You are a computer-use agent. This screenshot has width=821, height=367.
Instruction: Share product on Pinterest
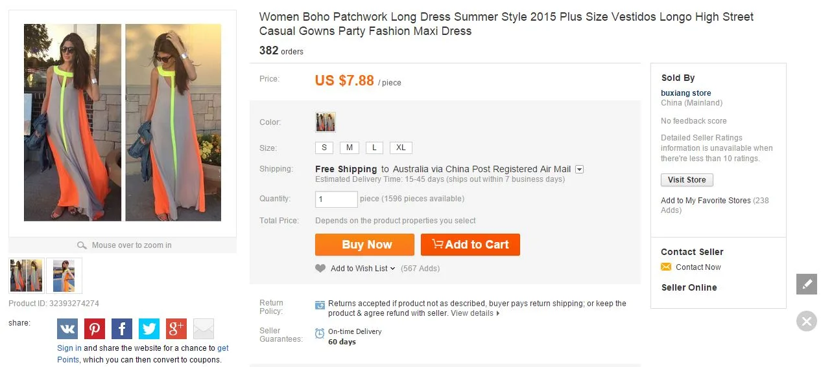pos(95,329)
